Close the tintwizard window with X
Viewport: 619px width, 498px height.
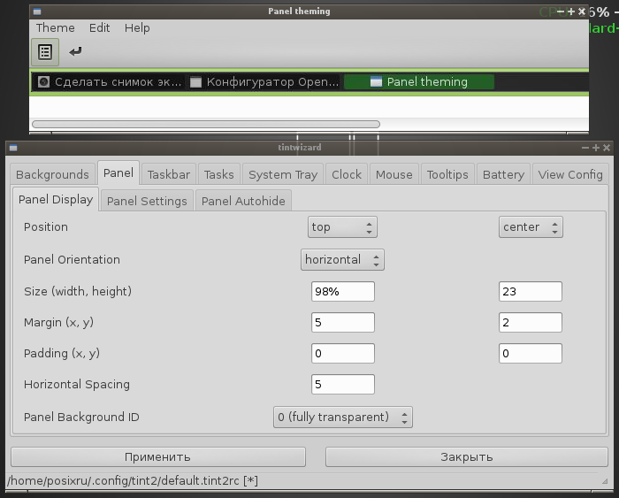click(x=607, y=148)
